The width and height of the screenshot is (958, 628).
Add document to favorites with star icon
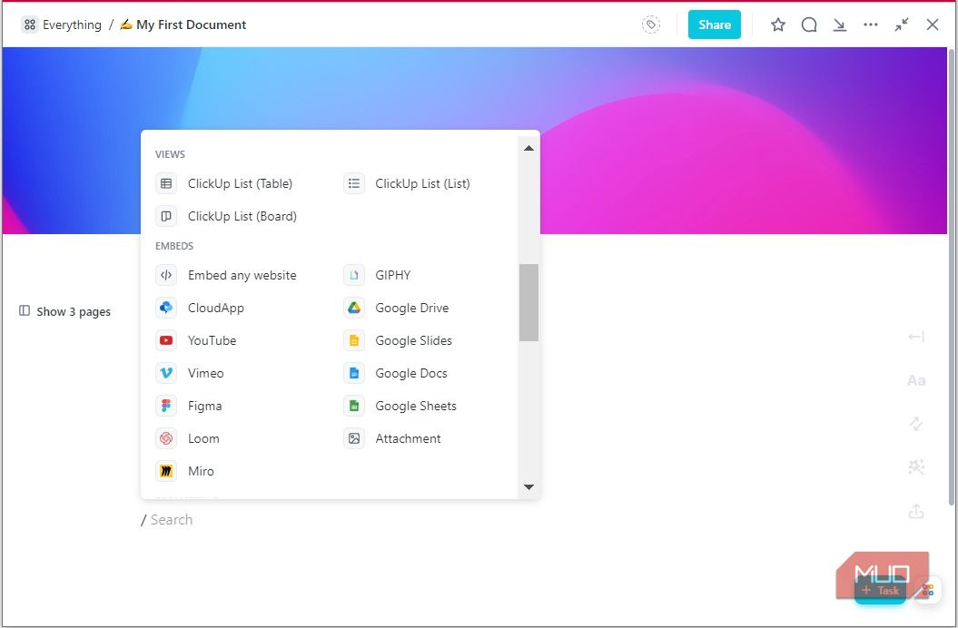click(778, 25)
